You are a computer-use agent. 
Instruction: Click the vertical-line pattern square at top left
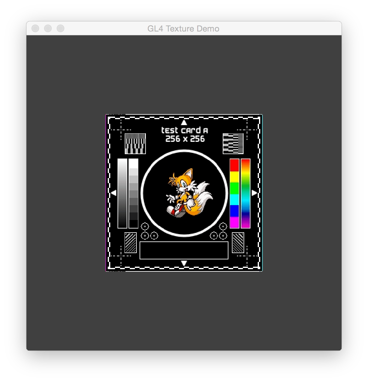point(135,144)
